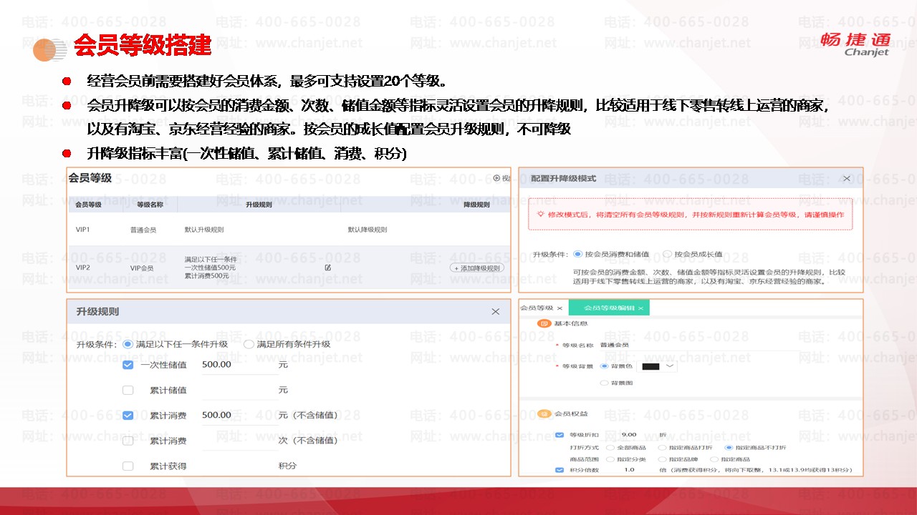This screenshot has width=917, height=515.
Task: Click the edit icon in the VIP2 row
Action: click(x=327, y=268)
